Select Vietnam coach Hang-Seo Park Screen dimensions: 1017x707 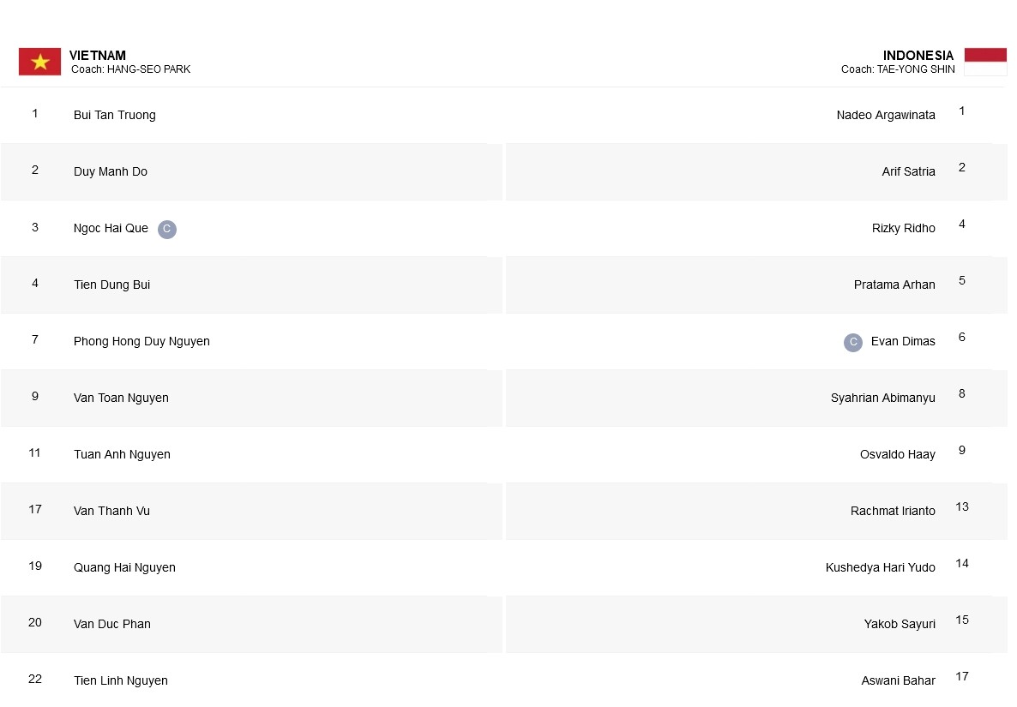coord(130,69)
